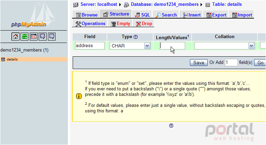Select demo1234_members (1) database in sidebar

pos(24,50)
